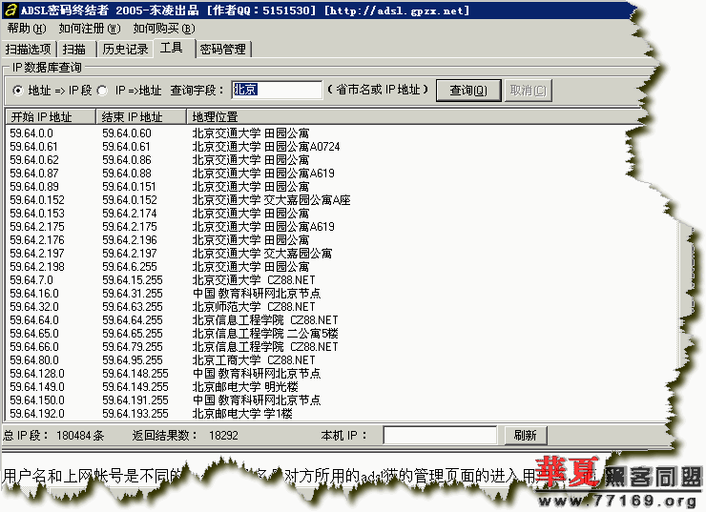Select the 工具 tab
The height and width of the screenshot is (512, 706).
pyautogui.click(x=172, y=48)
